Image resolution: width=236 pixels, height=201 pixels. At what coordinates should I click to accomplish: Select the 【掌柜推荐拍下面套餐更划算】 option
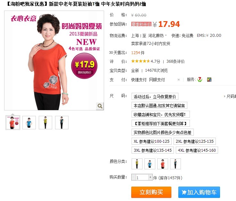[161, 123]
